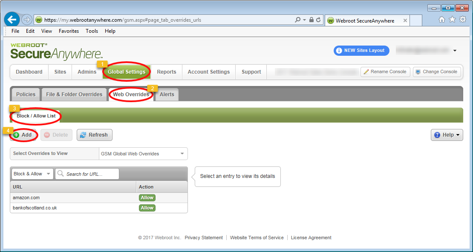Screen dimensions: 473x252
Task: Open the Favorites star icon
Action: point(452,20)
